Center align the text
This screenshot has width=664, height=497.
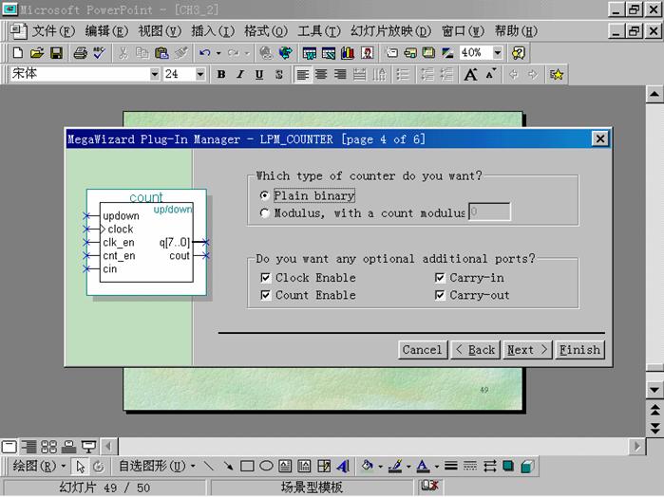(x=321, y=74)
